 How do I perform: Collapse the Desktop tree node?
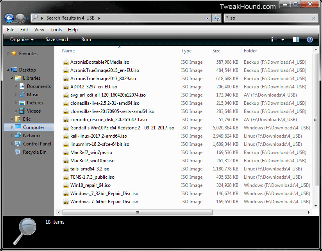click(8, 70)
